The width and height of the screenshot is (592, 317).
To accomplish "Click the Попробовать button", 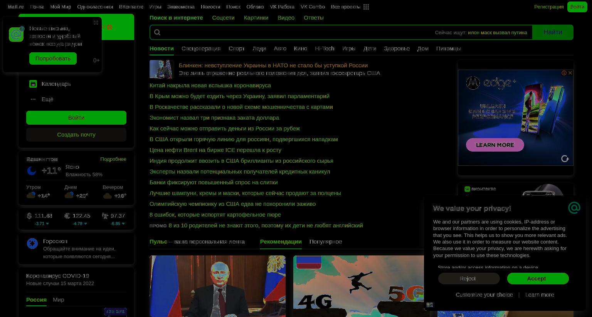I will pos(53,58).
